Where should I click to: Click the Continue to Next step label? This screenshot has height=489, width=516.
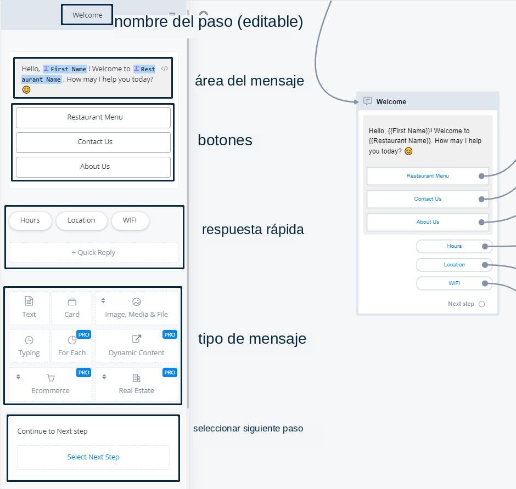(x=52, y=431)
